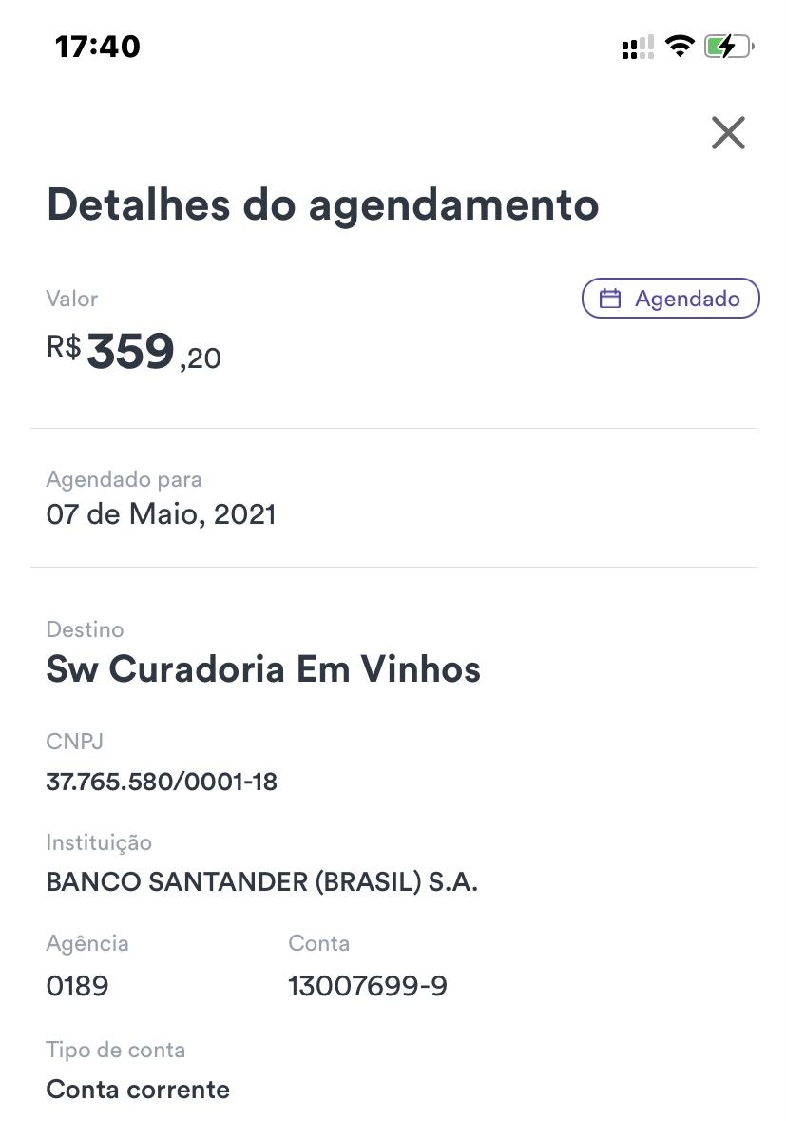Viewport: 786px width, 1121px height.
Task: Tap the Destino label
Action: tap(85, 629)
